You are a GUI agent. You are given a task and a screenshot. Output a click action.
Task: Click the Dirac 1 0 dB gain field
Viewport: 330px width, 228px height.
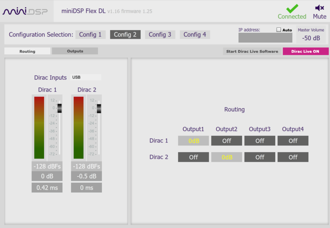click(x=47, y=176)
